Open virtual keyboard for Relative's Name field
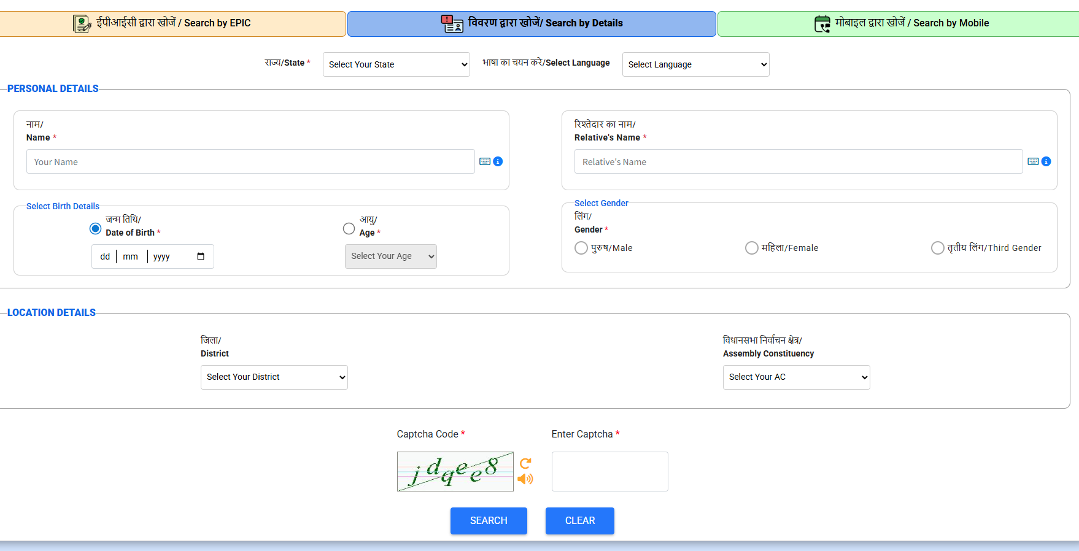Screen dimensions: 1079x551 [x=1033, y=161]
